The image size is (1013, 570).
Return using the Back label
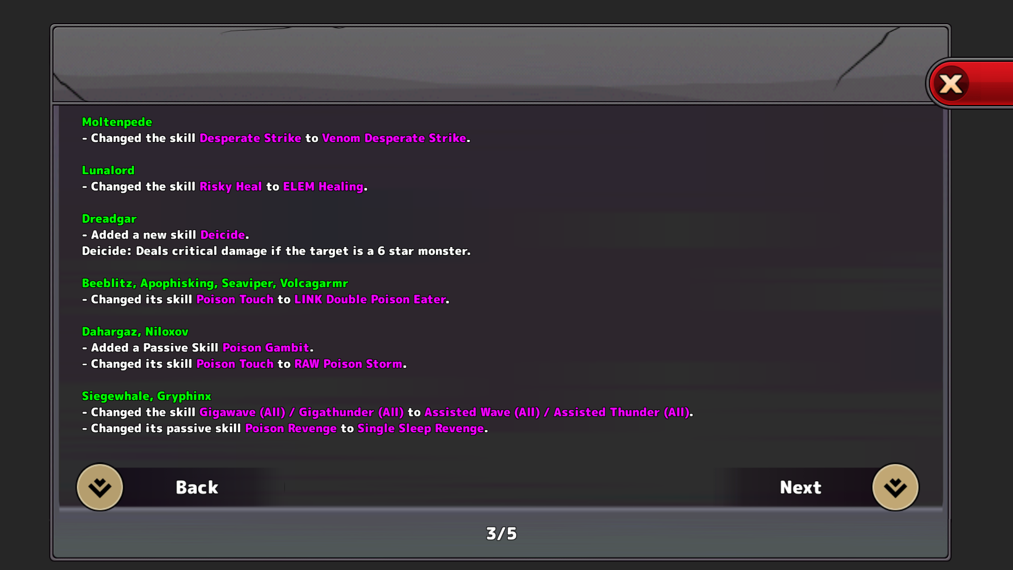[x=197, y=487]
